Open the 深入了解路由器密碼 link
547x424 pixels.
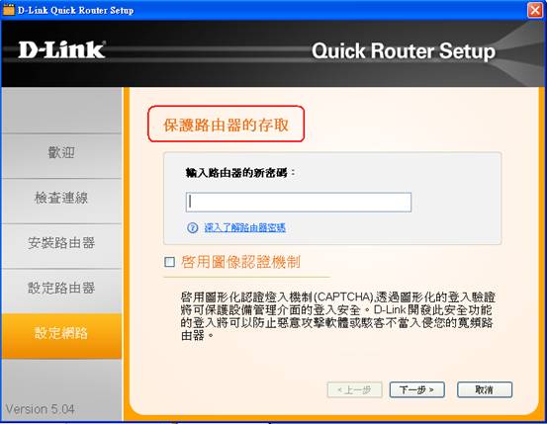click(x=245, y=228)
